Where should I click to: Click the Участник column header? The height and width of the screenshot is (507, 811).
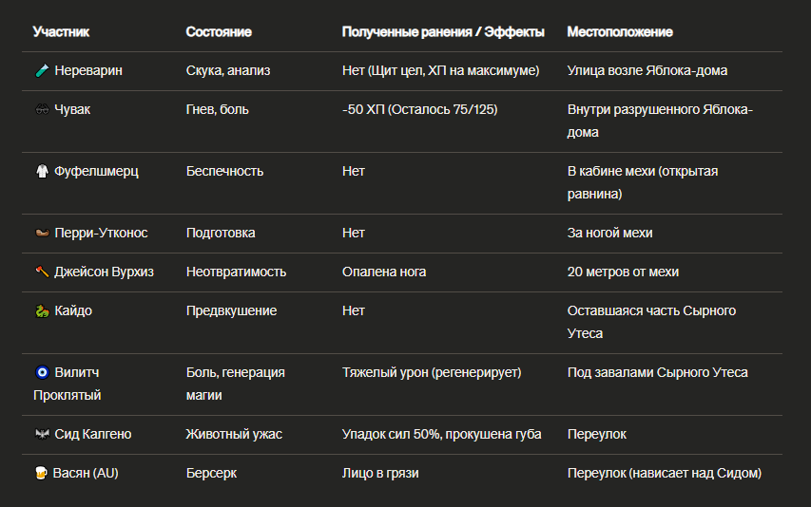pos(61,32)
